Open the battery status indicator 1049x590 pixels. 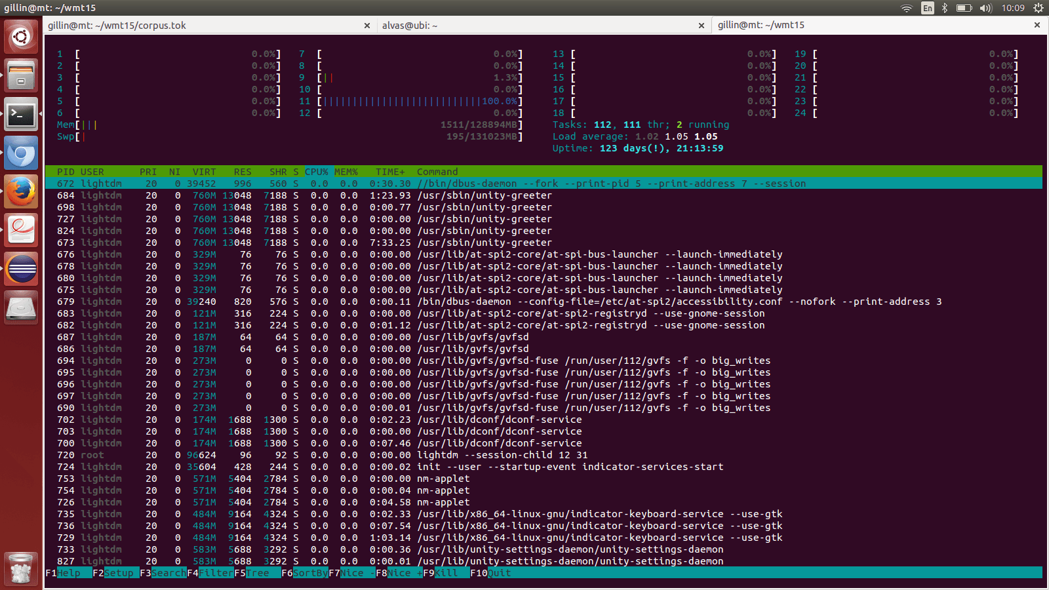(964, 8)
